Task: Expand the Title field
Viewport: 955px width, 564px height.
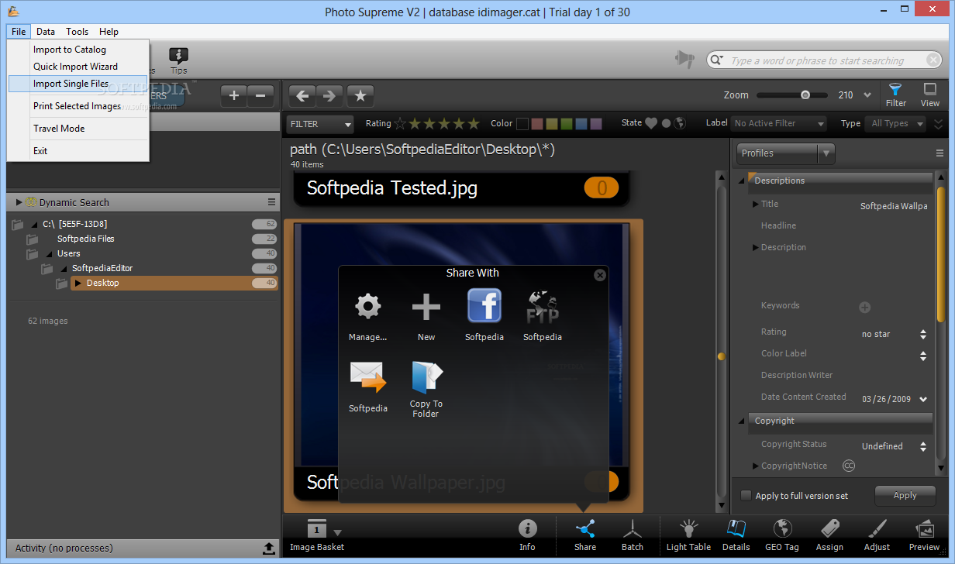Action: tap(756, 204)
